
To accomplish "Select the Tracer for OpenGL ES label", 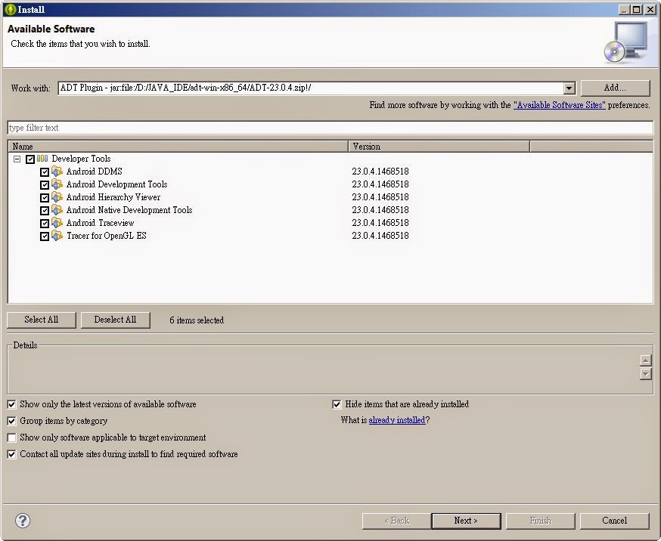I will pos(107,236).
